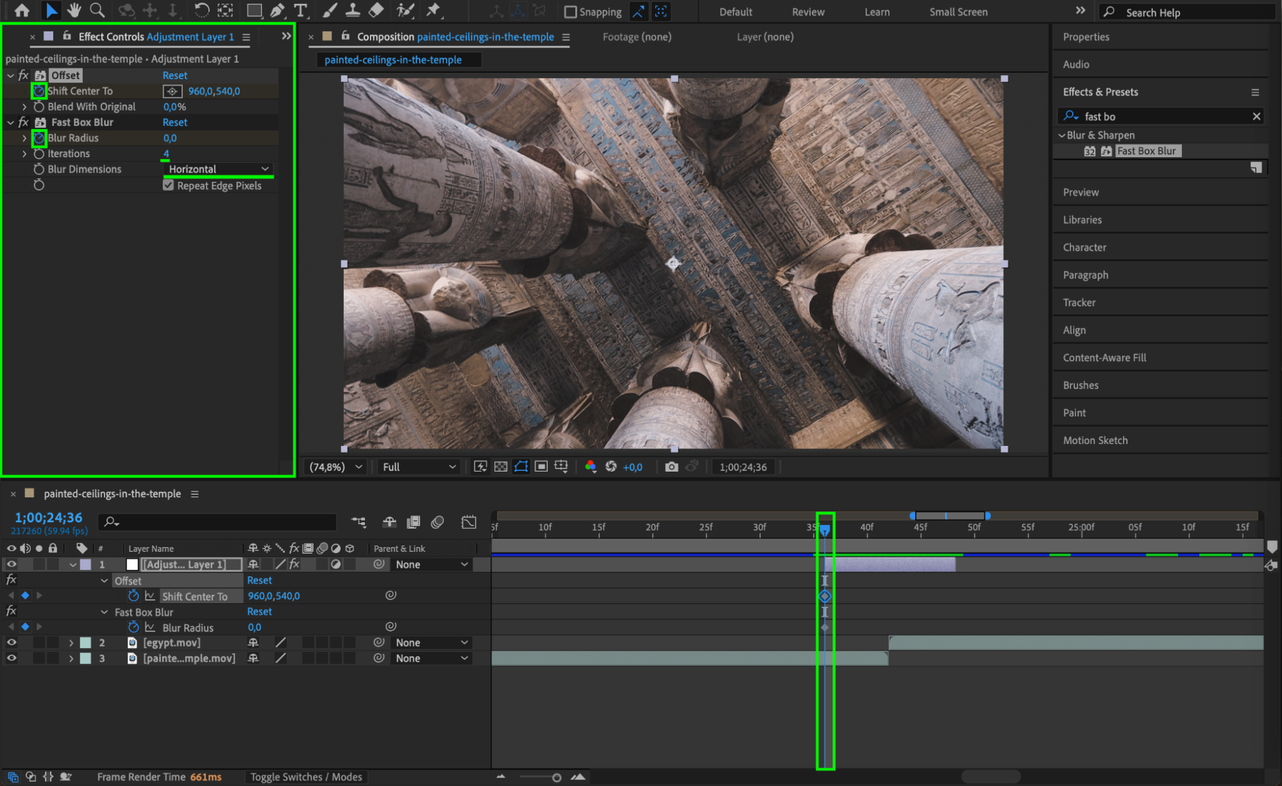The image size is (1282, 786).
Task: Choose the Type tool
Action: (x=300, y=10)
